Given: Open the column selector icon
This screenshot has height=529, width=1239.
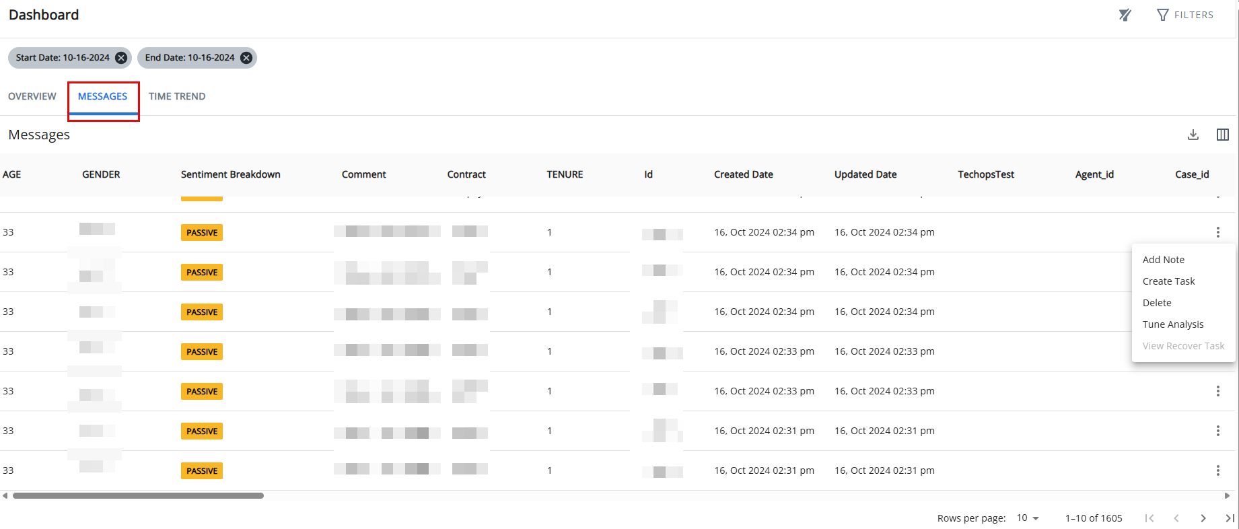Looking at the screenshot, I should coord(1222,135).
